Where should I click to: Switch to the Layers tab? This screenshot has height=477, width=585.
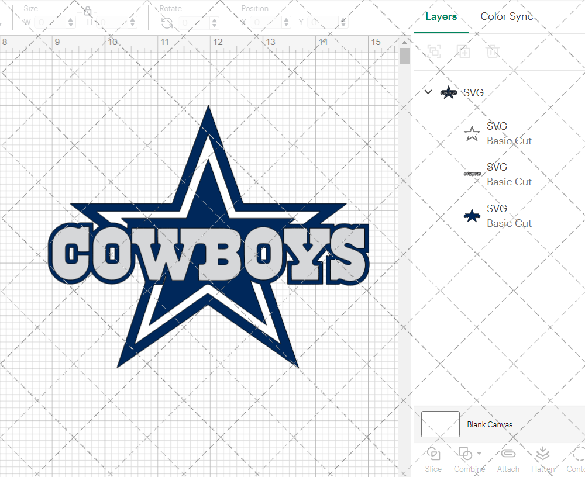pos(441,16)
